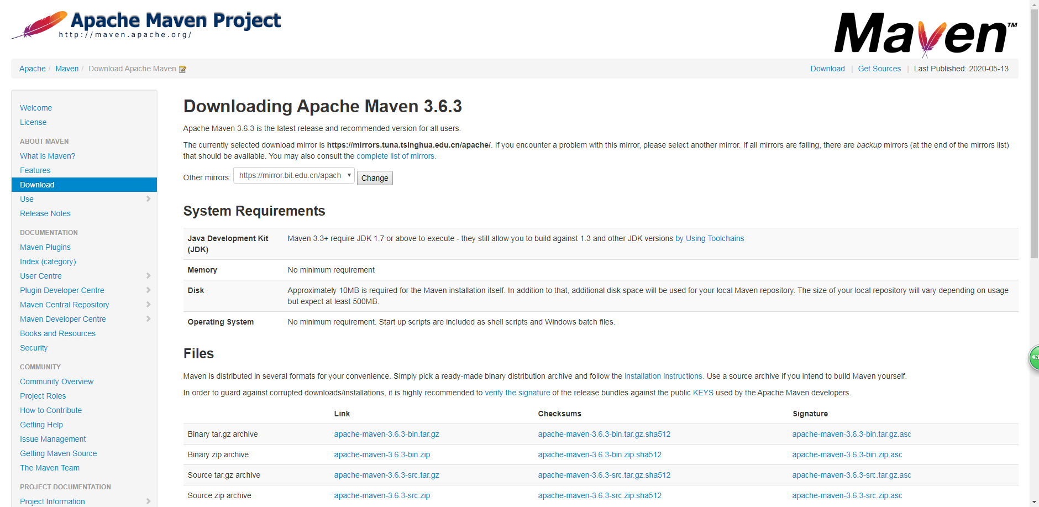Expand the Plugin Developer Centre chevron
The width and height of the screenshot is (1039, 507).
(x=148, y=290)
